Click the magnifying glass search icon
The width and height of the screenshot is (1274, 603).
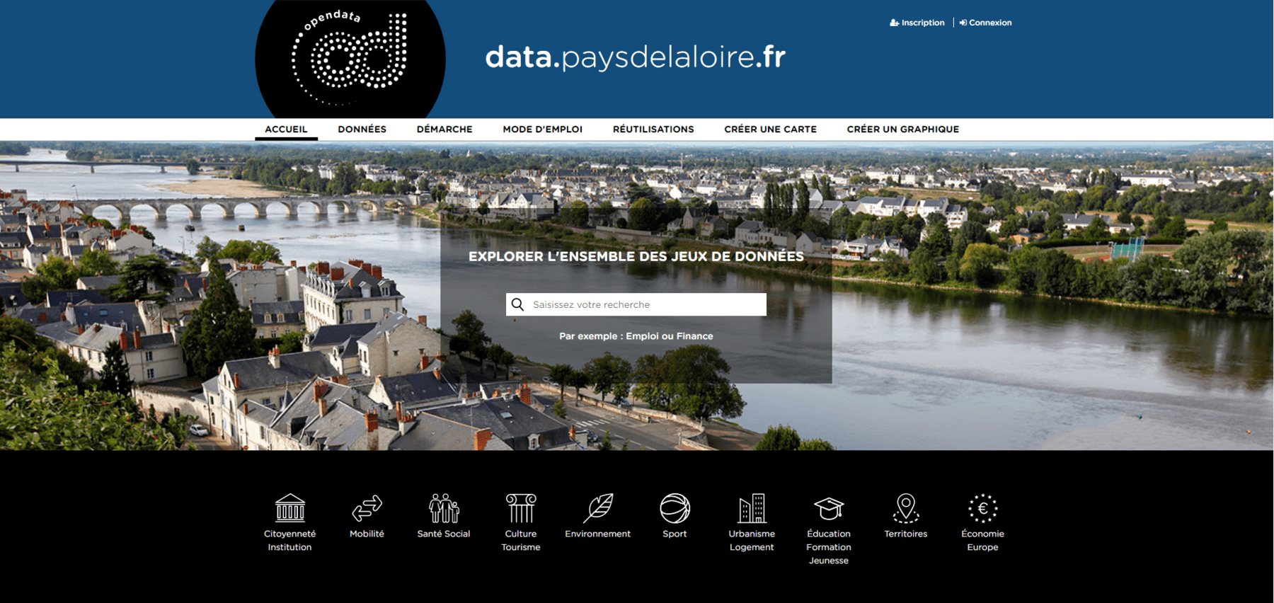click(518, 304)
